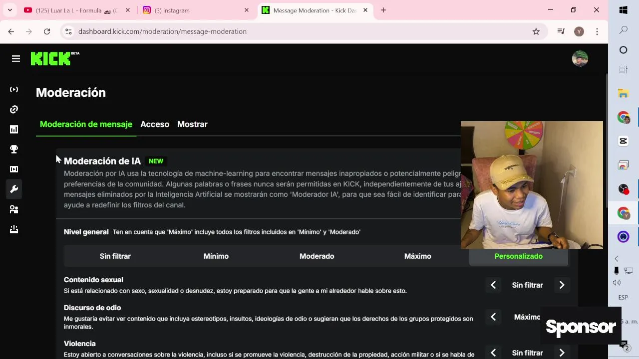Open the bar chart analytics sidebar icon
The height and width of the screenshot is (359, 639).
tap(14, 129)
